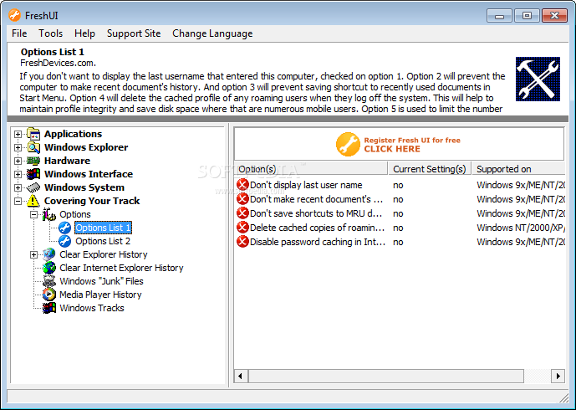
Task: Toggle 'Delete cached copies of roaming' option
Action: pos(242,228)
